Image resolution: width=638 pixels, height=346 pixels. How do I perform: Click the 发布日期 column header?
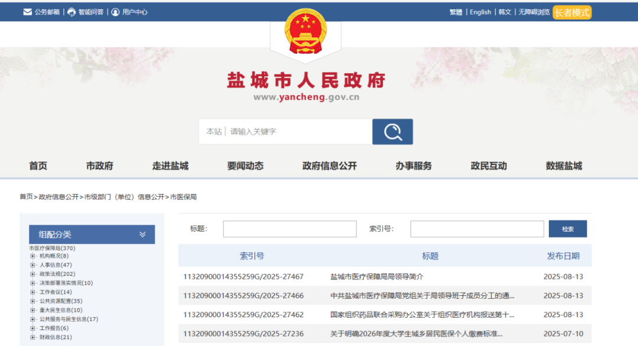click(x=563, y=256)
